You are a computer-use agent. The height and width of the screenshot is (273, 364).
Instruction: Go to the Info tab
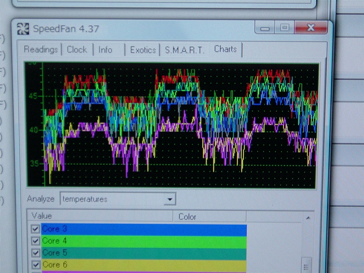tap(105, 50)
